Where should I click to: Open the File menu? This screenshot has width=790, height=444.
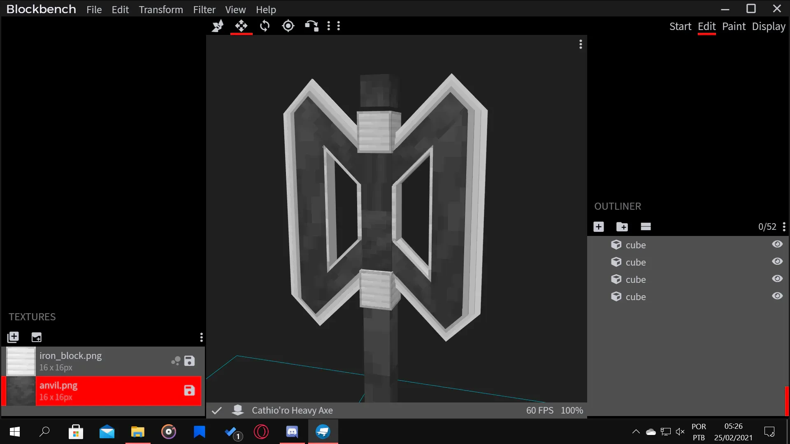94,9
